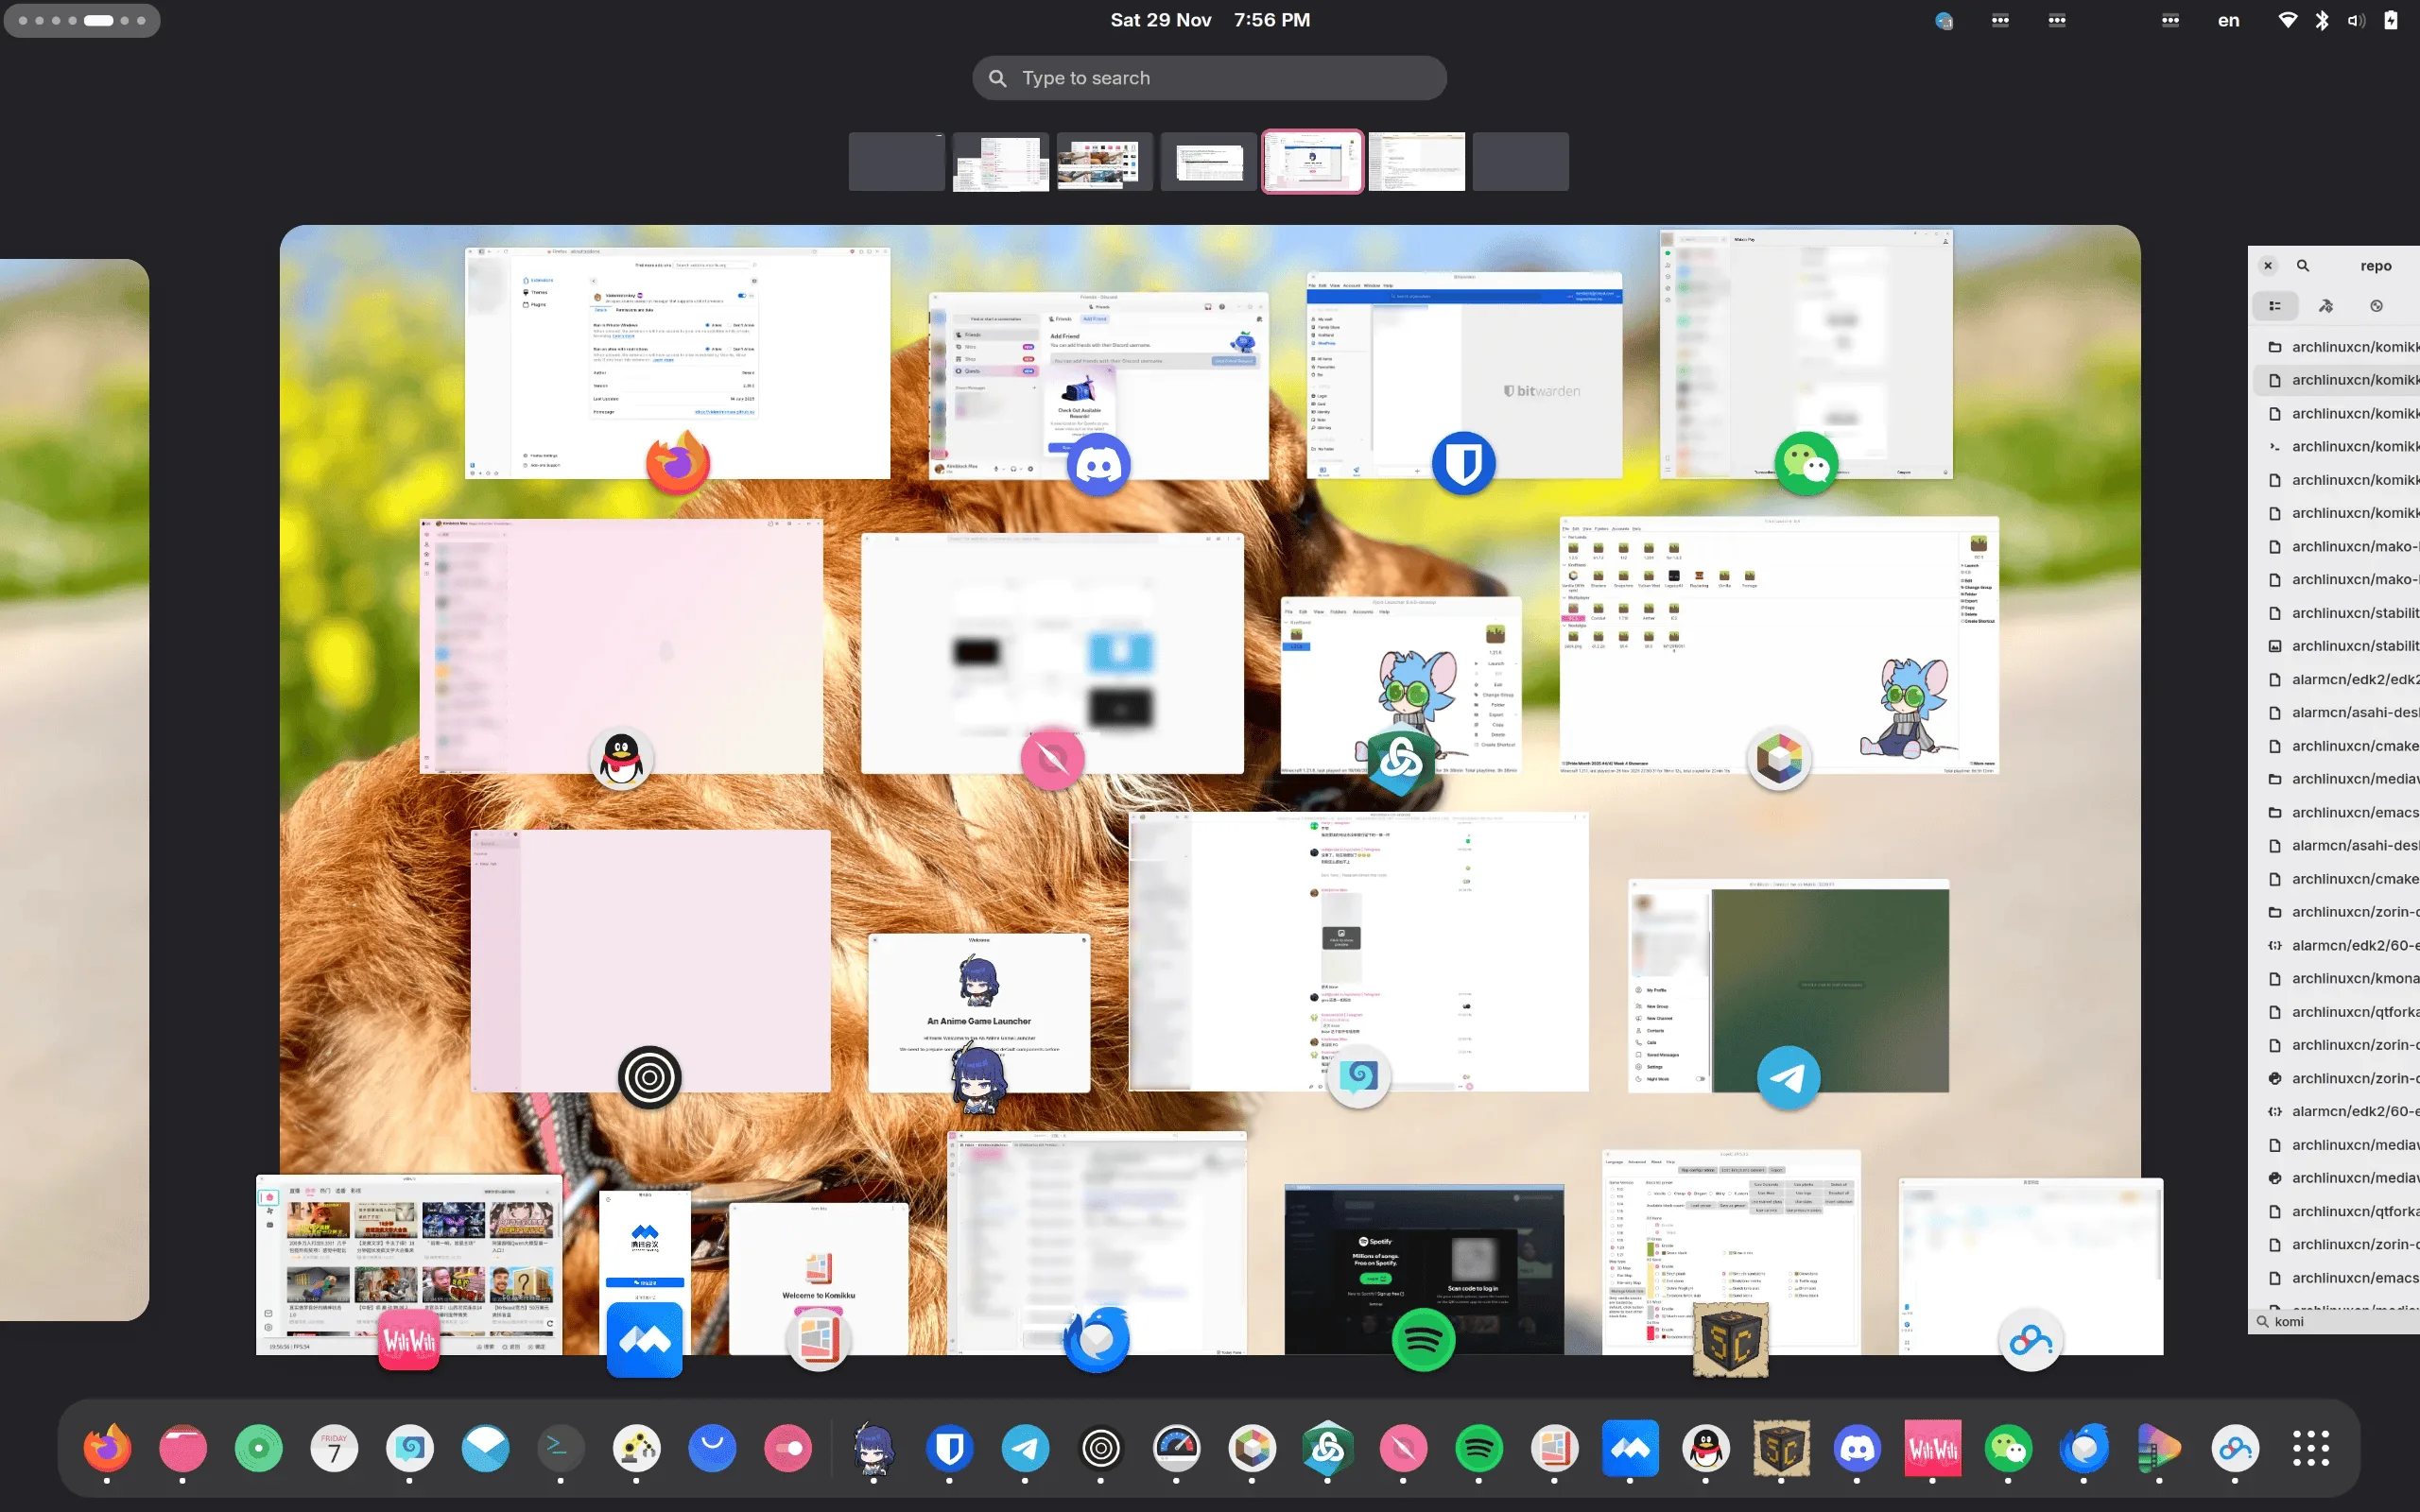2420x1512 pixels.
Task: Select list view in the search results panel
Action: click(x=2277, y=305)
